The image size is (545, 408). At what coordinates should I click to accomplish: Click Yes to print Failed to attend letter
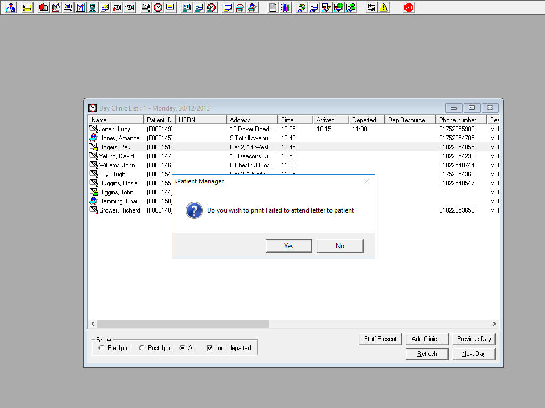coord(289,245)
